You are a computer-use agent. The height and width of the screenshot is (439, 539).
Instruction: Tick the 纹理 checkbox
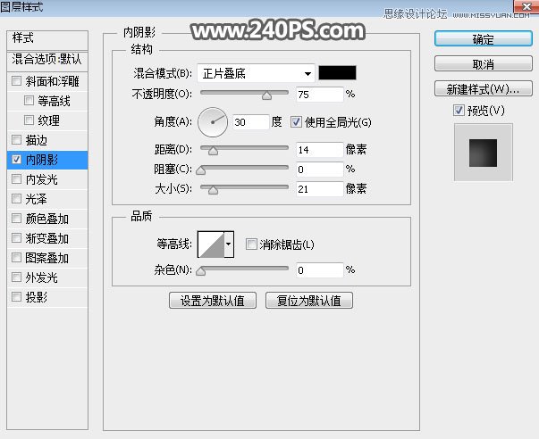pos(29,120)
